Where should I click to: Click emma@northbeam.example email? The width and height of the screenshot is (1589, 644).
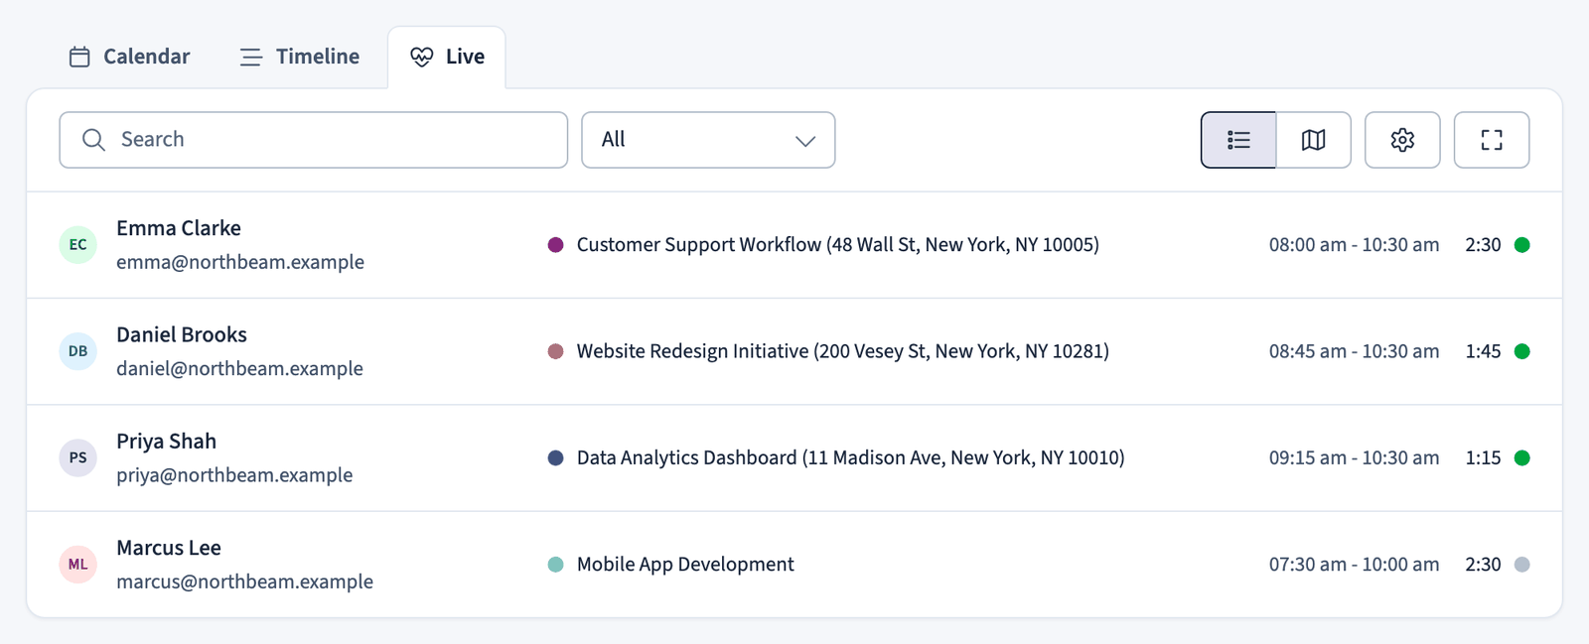tap(240, 262)
